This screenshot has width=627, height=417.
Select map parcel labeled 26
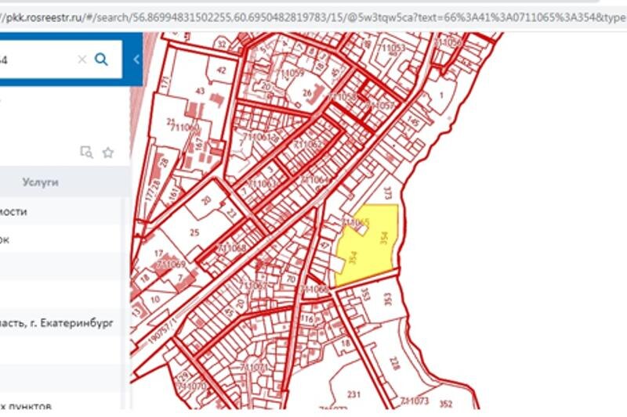(x=307, y=93)
